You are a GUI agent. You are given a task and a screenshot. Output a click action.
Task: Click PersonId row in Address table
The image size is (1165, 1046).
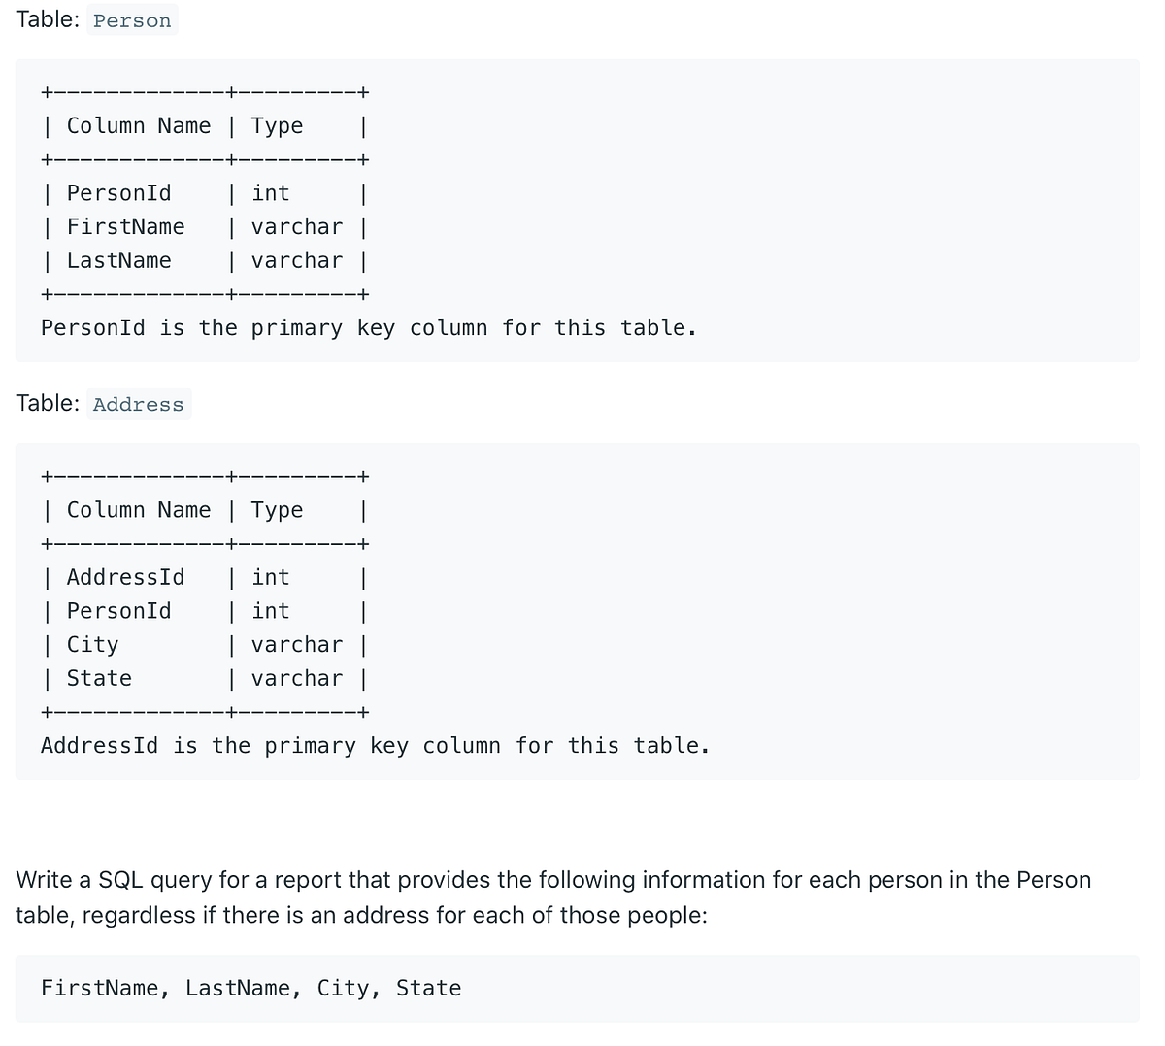point(118,611)
